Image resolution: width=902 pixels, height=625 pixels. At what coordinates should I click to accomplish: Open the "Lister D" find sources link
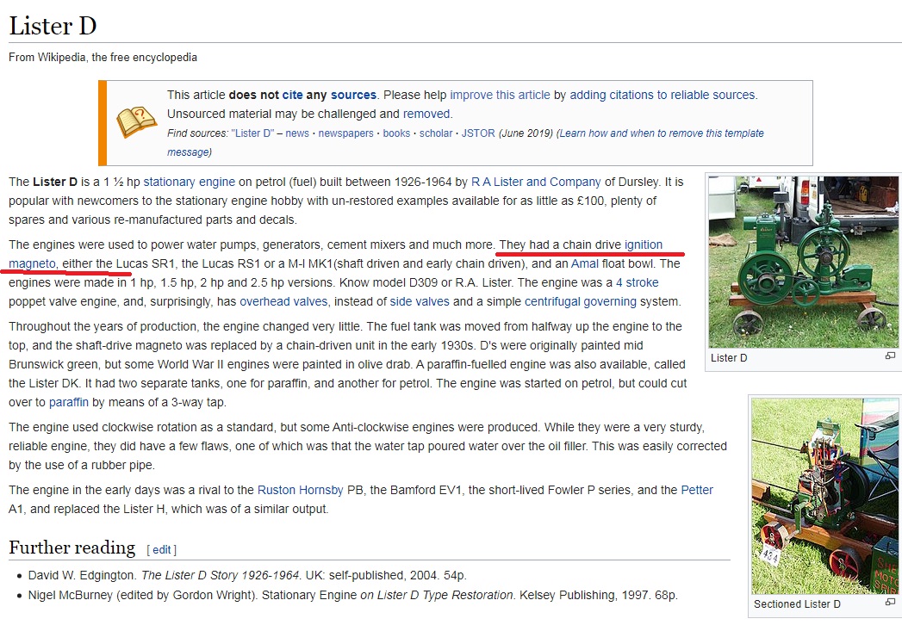(x=252, y=133)
